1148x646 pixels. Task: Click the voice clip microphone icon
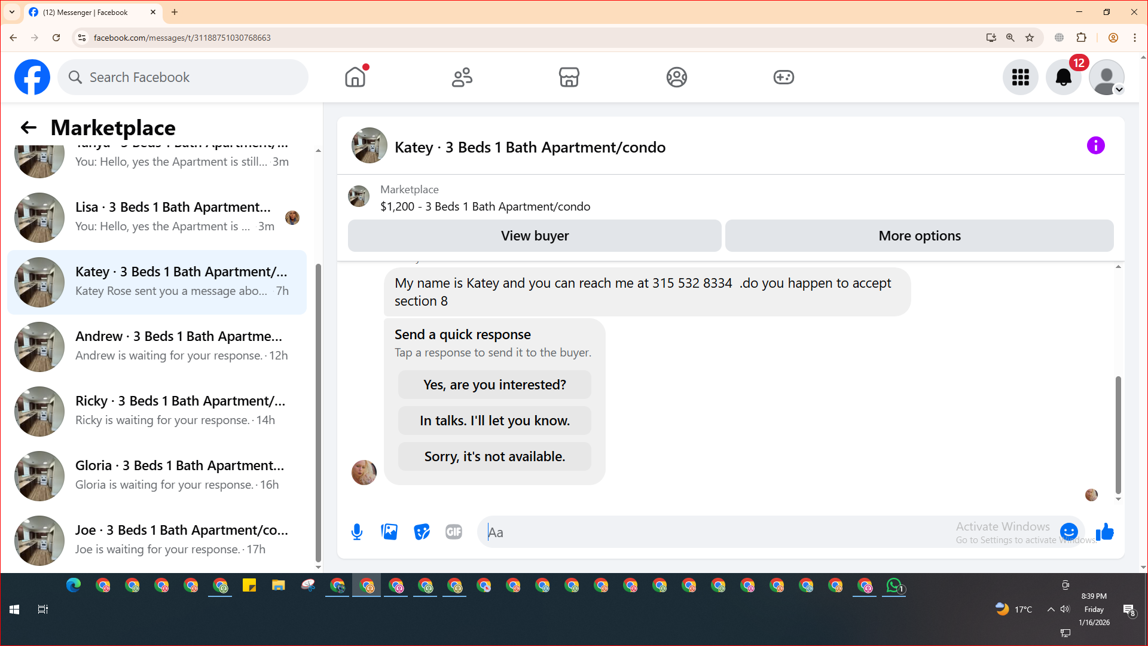point(357,532)
